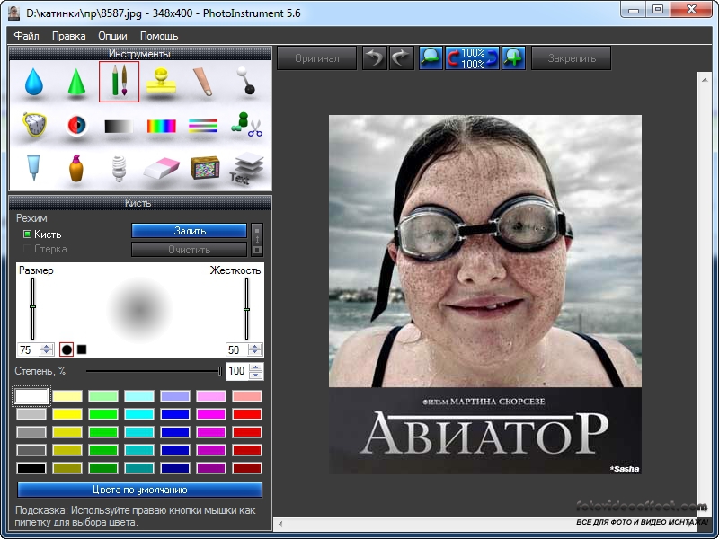Select the black-and-white pin dodge tool

[x=245, y=81]
